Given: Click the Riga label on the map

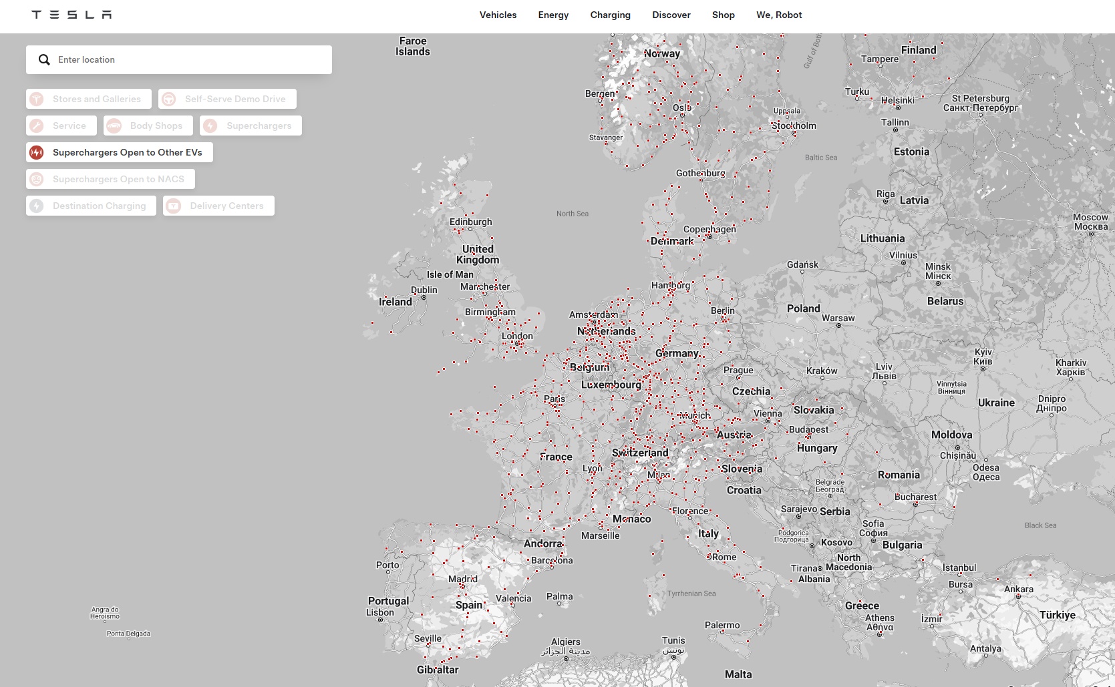Looking at the screenshot, I should (886, 194).
